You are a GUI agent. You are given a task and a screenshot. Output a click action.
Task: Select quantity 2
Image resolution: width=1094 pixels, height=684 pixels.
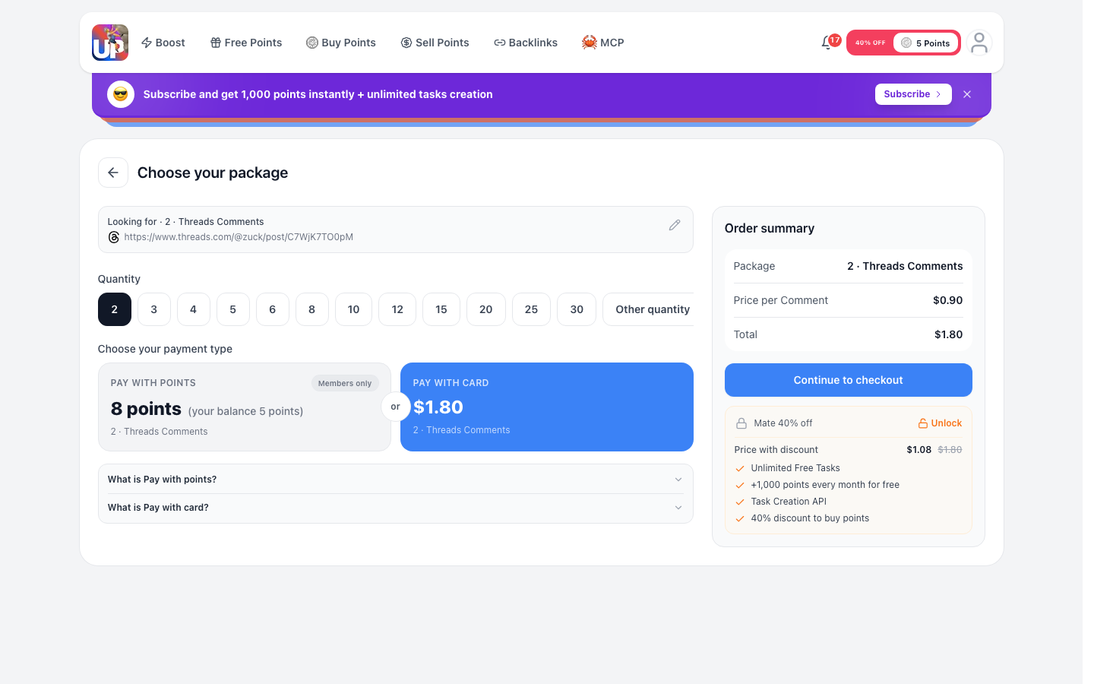[x=115, y=309]
